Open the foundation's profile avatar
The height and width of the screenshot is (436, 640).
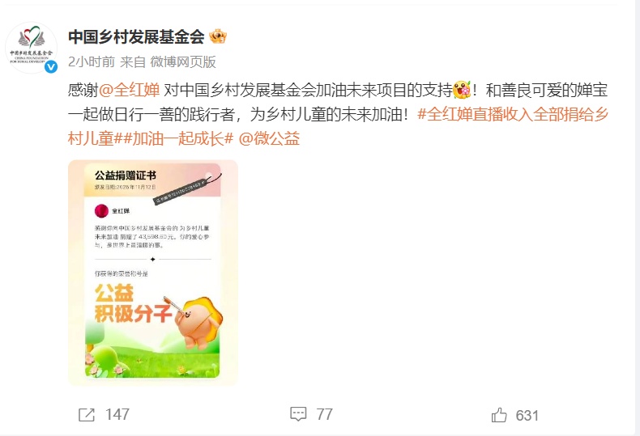[x=31, y=48]
